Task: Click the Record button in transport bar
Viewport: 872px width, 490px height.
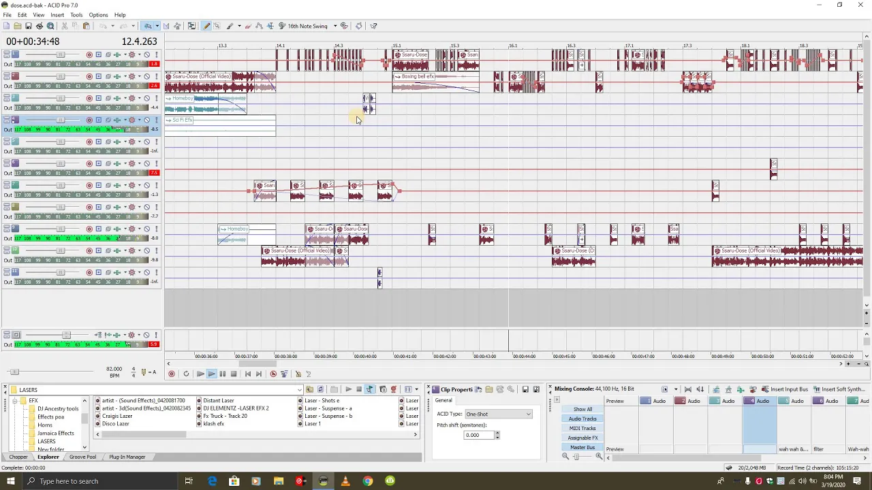Action: 172,374
